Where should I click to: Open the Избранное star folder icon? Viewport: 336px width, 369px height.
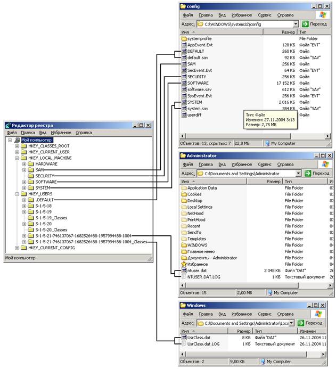184,264
